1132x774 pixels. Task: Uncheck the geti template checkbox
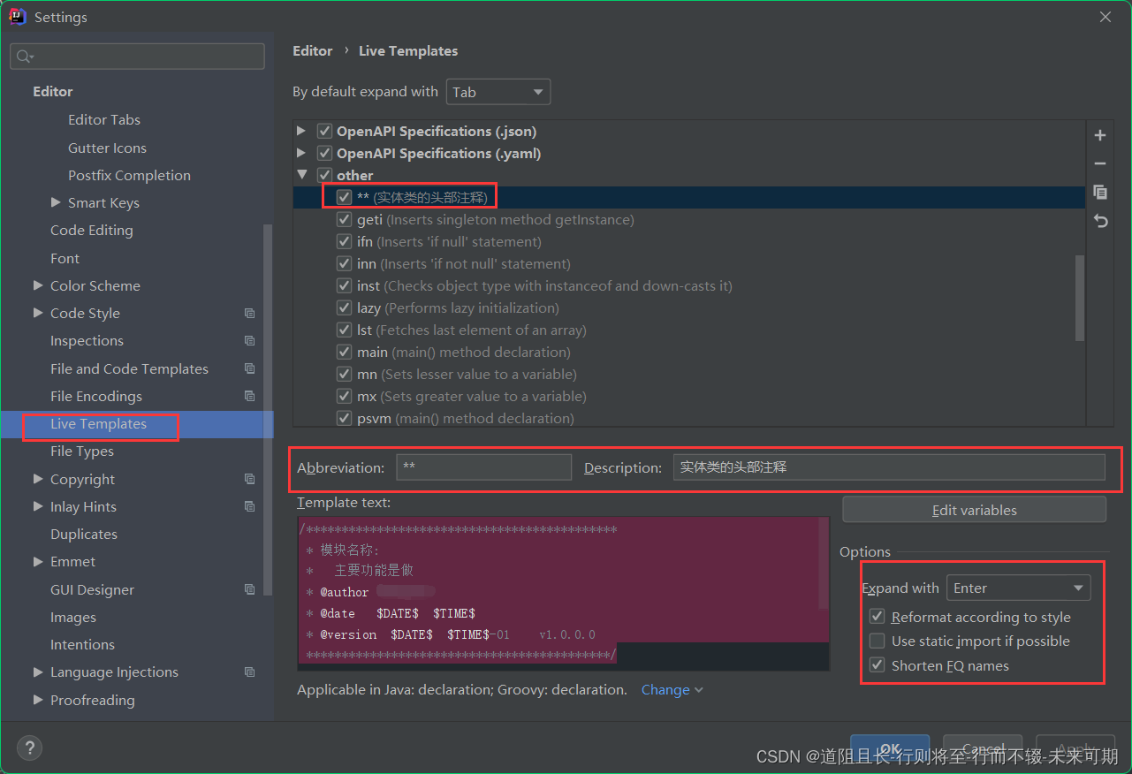tap(344, 219)
